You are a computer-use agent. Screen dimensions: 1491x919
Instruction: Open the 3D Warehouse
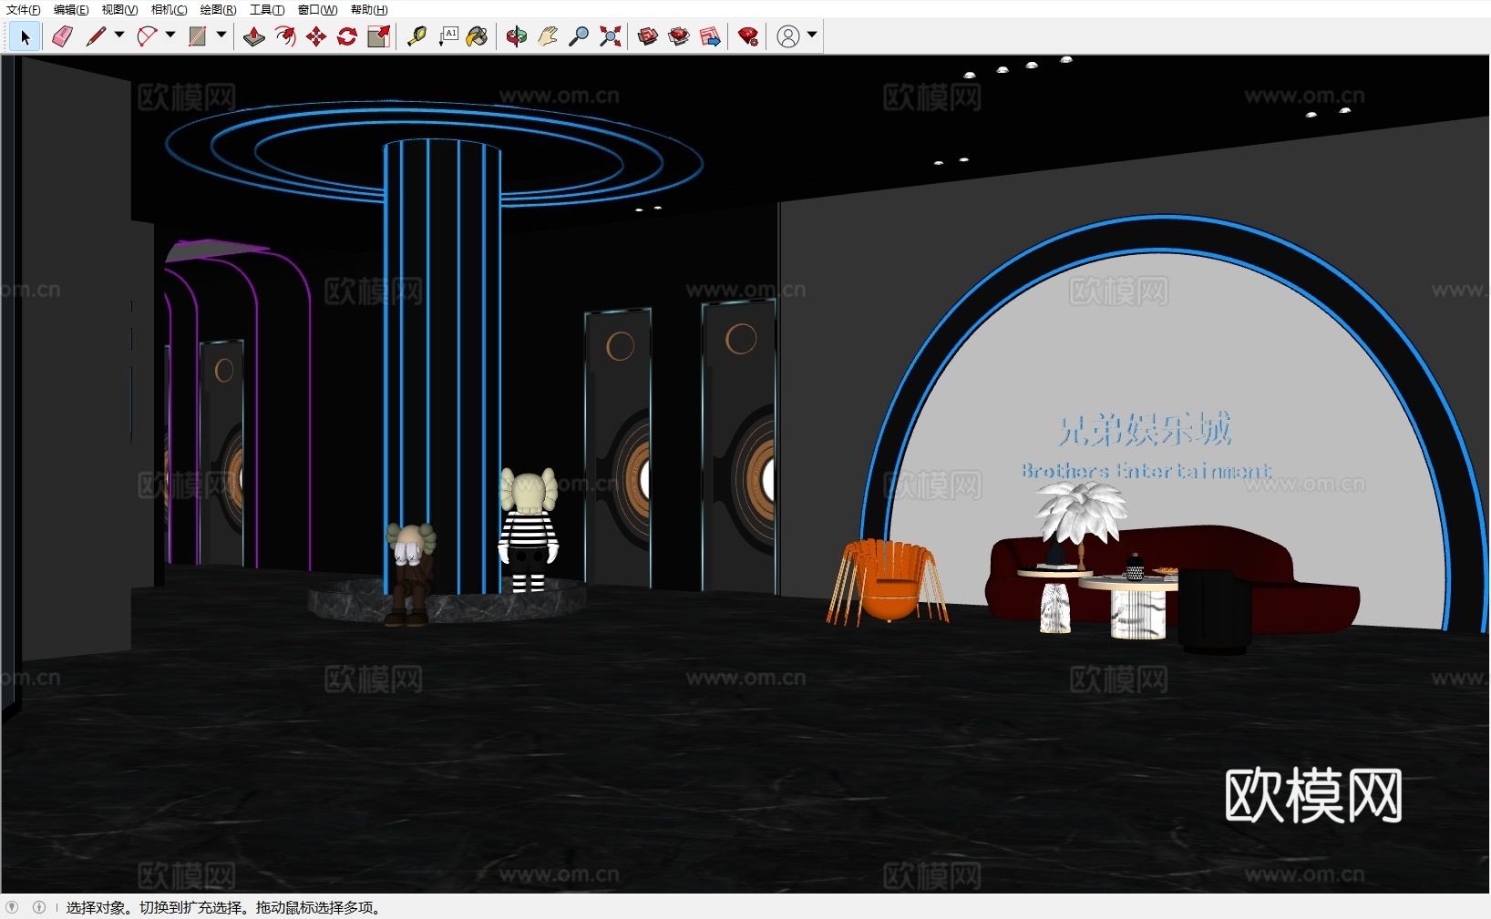click(x=648, y=36)
